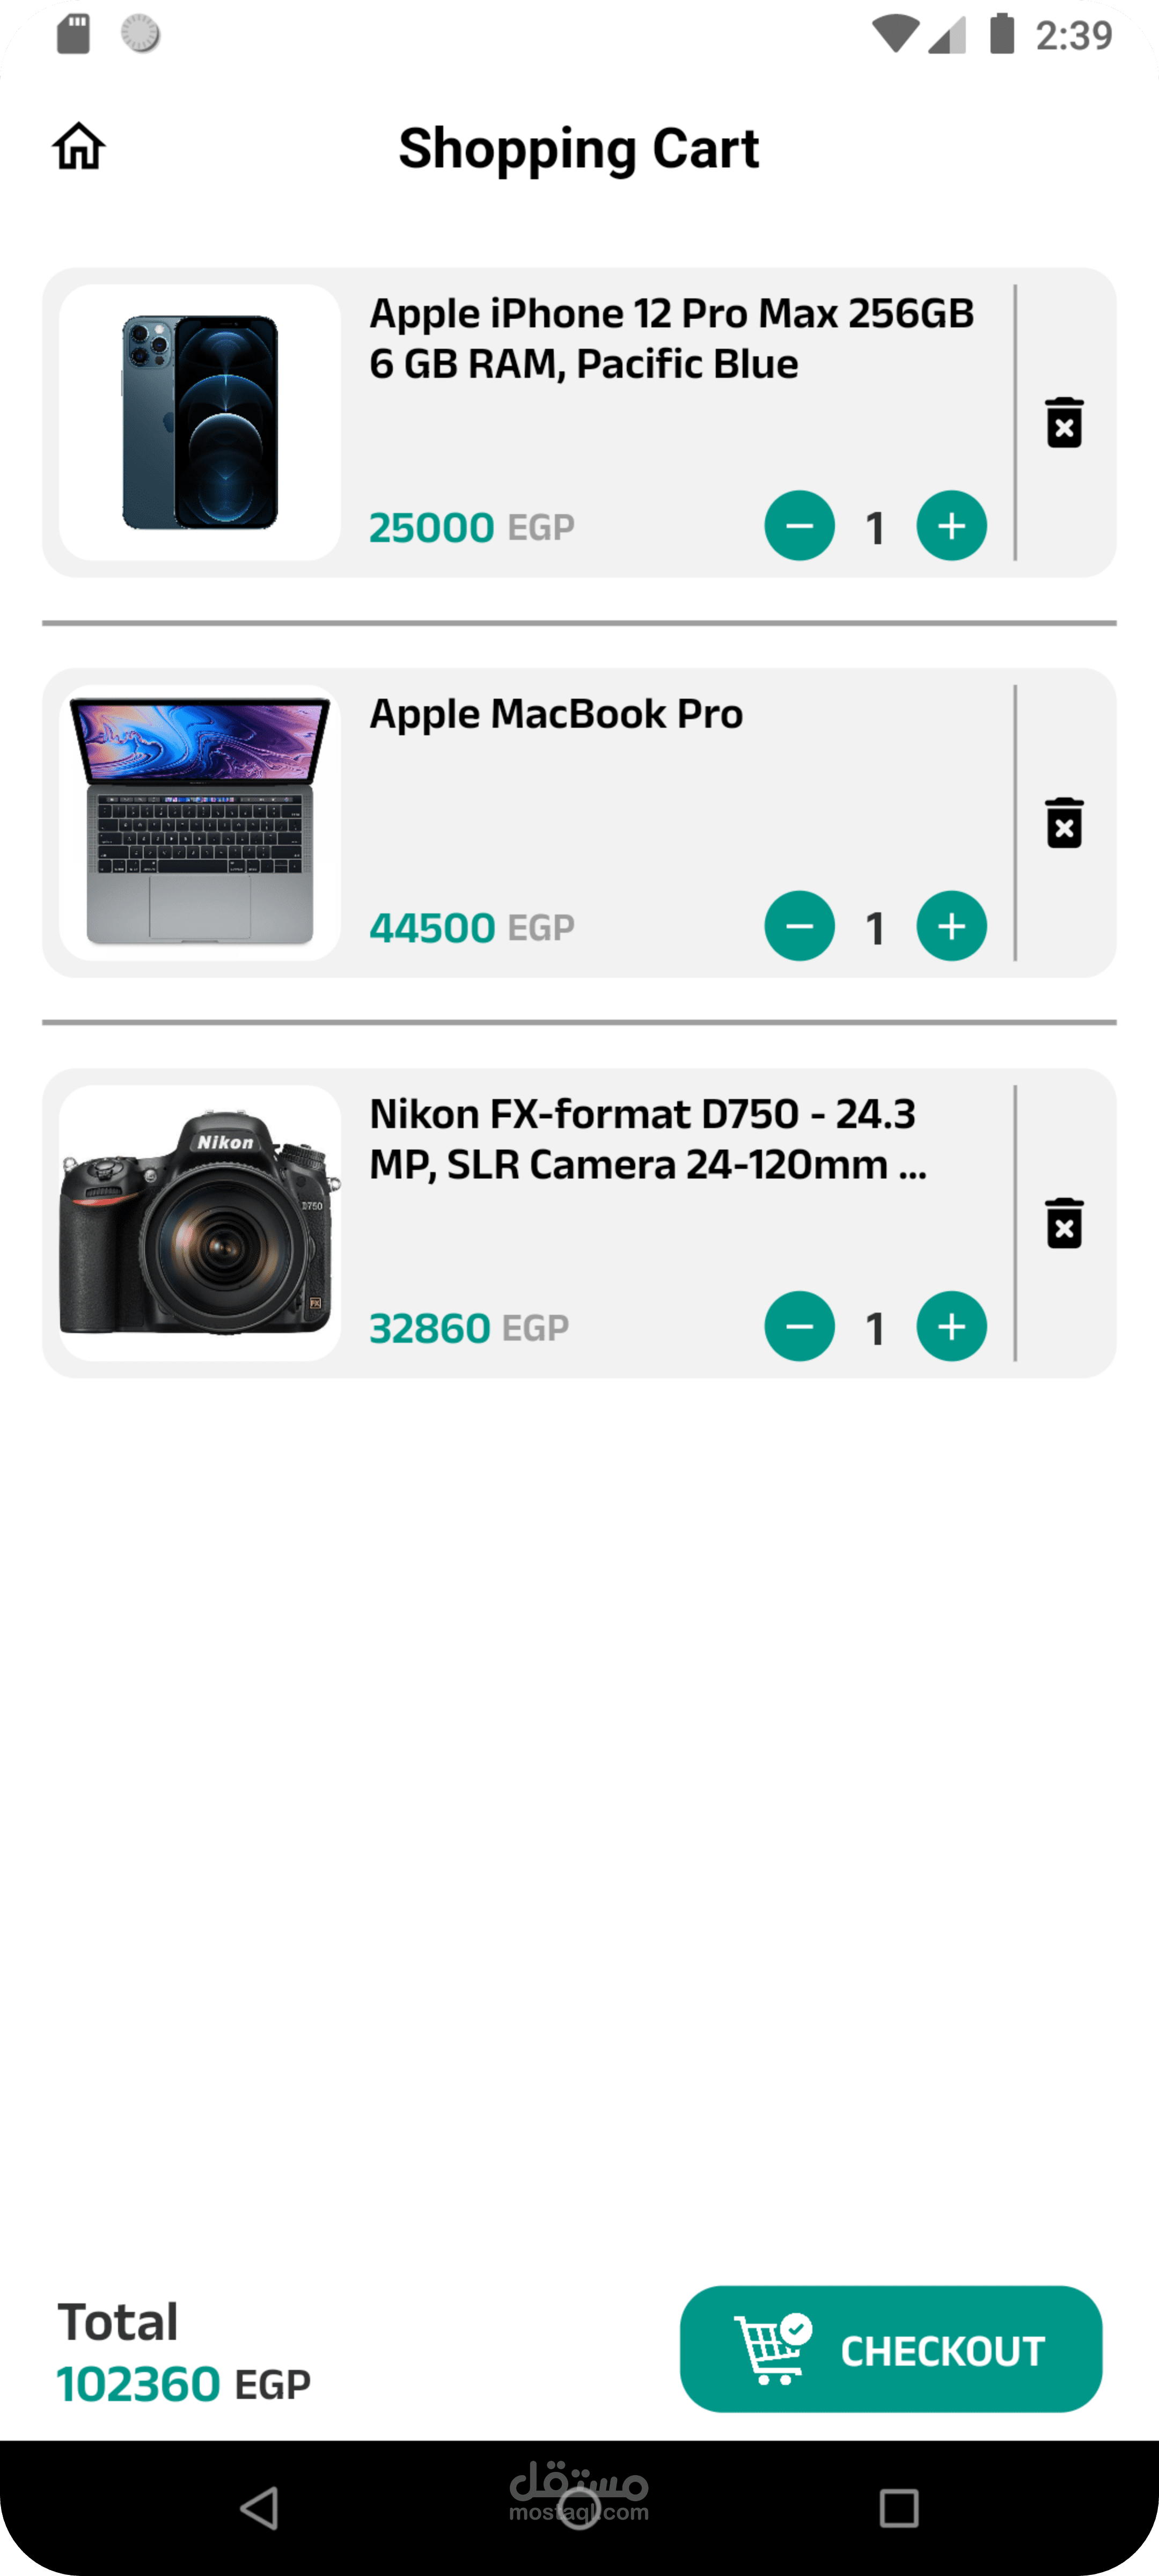Remove Apple MacBook Pro from cart

tap(1064, 823)
